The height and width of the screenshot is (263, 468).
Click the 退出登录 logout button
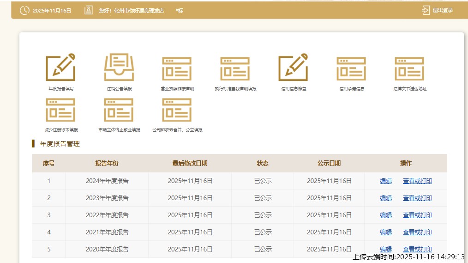coord(443,10)
